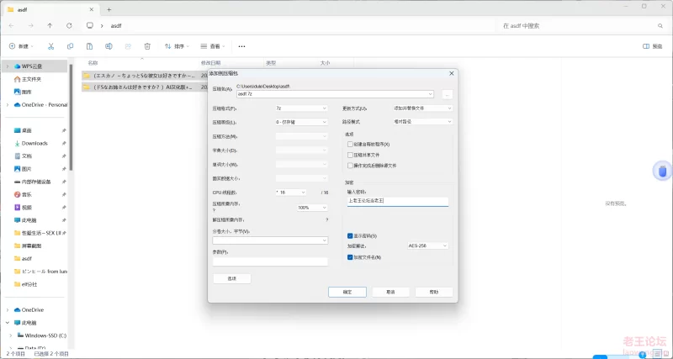This screenshot has height=359, width=673.
Task: Expand Windows-SSD (C:) drive node
Action: coord(11,335)
